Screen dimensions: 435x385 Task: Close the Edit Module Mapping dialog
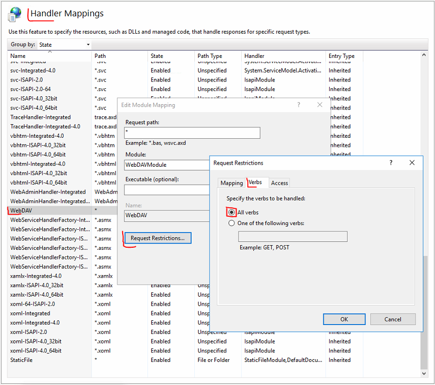pos(320,105)
